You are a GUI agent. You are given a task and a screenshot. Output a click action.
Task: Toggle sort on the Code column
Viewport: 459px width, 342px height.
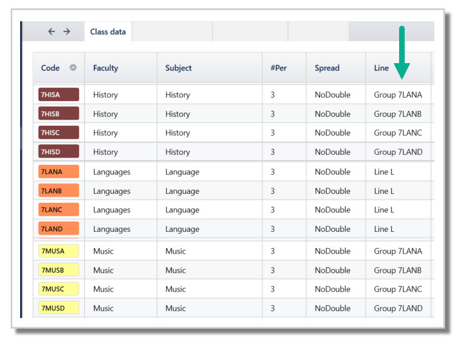click(73, 68)
